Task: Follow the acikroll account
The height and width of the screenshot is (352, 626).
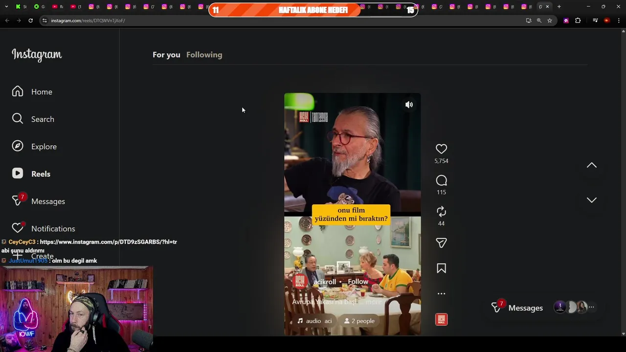Action: tap(358, 282)
